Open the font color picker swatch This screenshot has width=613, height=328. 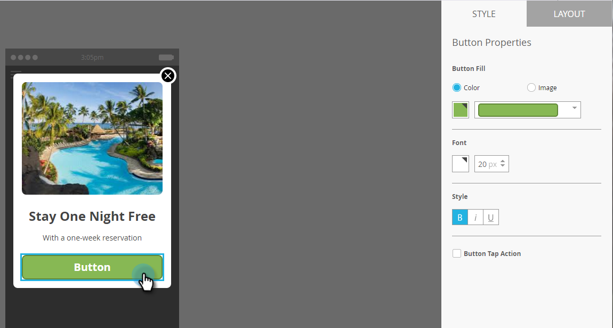click(x=461, y=164)
